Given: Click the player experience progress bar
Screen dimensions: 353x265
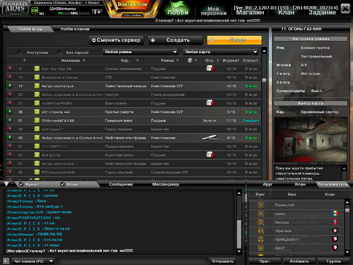Looking at the screenshot, I should [x=73, y=13].
